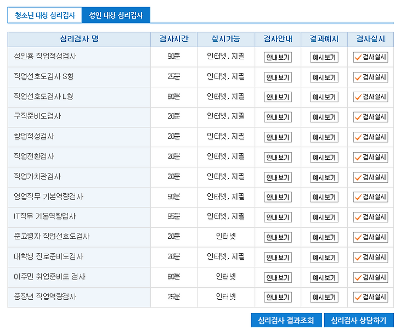Start 검사실시 for 성인용 직업적성검사
Image resolution: width=395 pixels, height=330 pixels.
click(370, 57)
